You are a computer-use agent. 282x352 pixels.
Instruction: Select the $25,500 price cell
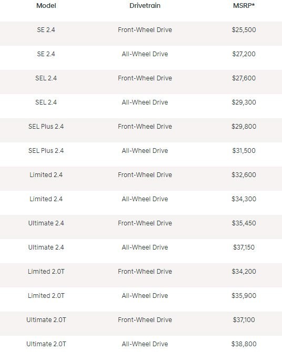(x=244, y=30)
